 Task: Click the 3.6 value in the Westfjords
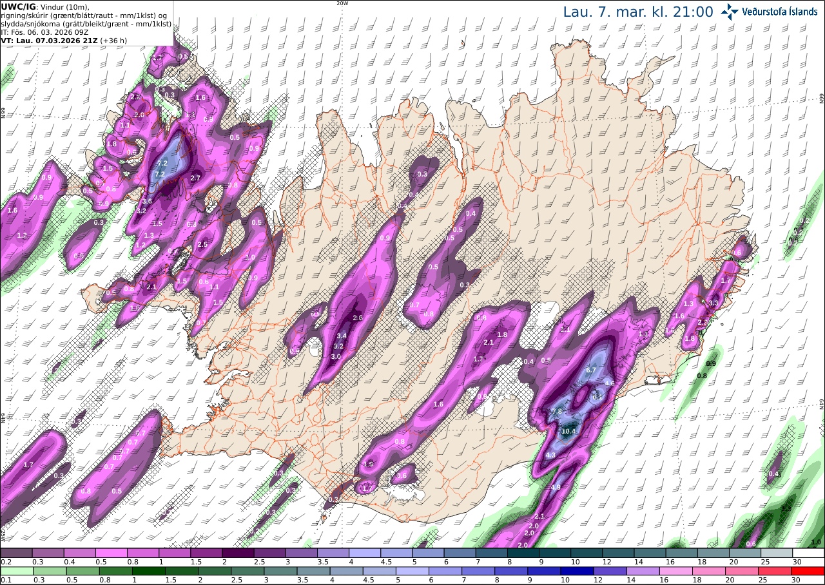click(x=147, y=201)
